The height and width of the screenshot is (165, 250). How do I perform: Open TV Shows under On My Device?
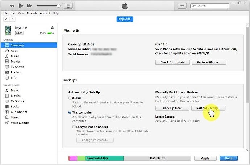coord(29,101)
